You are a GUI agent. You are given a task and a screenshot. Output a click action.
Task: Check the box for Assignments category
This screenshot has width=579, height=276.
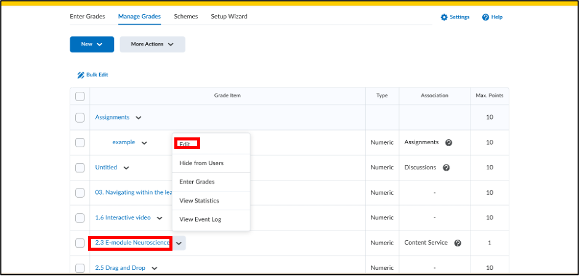[80, 118]
